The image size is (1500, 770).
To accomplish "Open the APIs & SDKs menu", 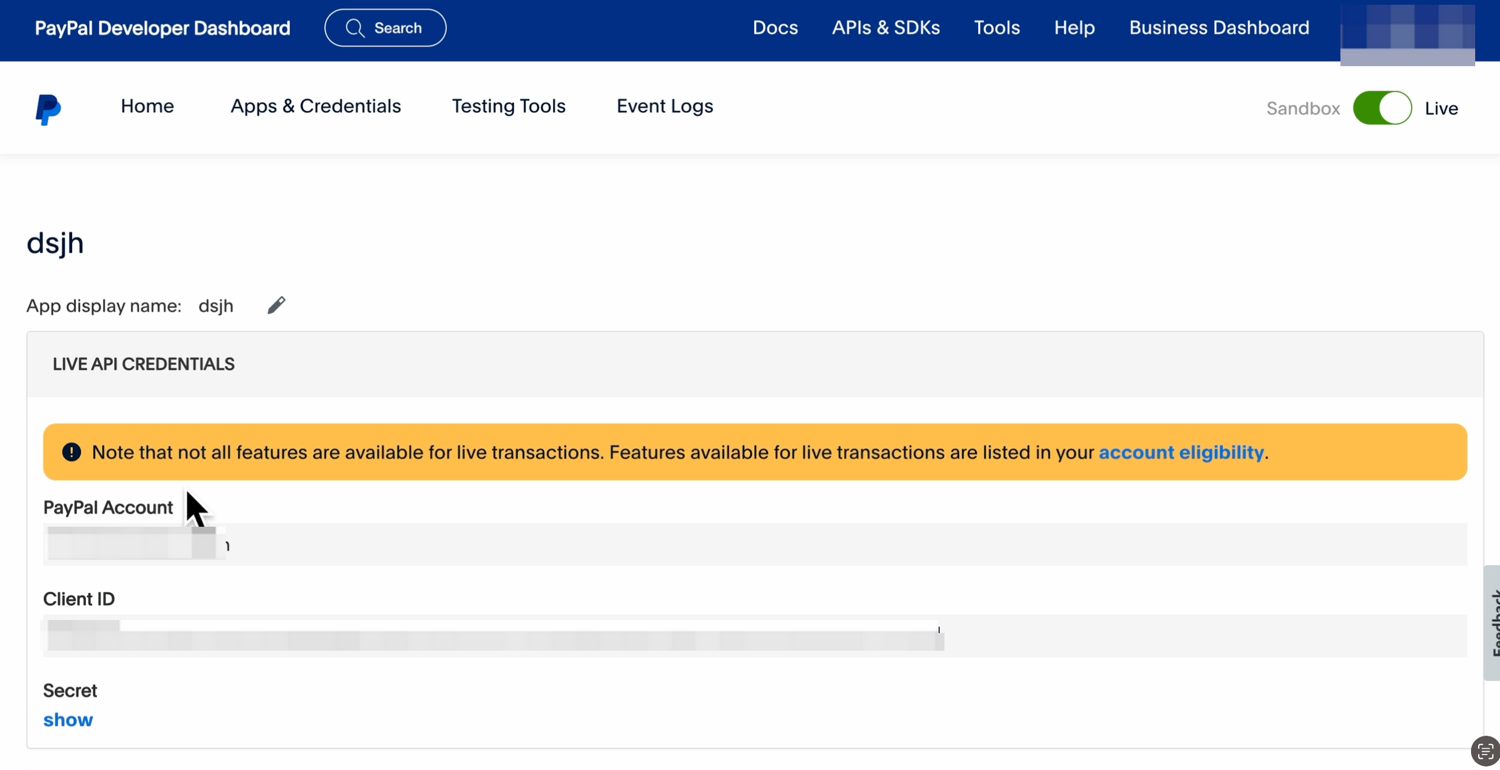I will [x=886, y=28].
